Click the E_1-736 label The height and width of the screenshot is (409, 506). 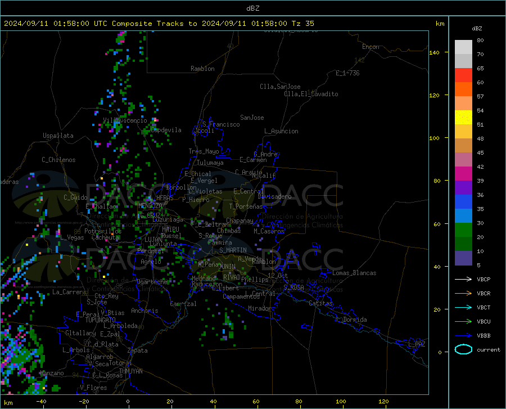point(347,73)
